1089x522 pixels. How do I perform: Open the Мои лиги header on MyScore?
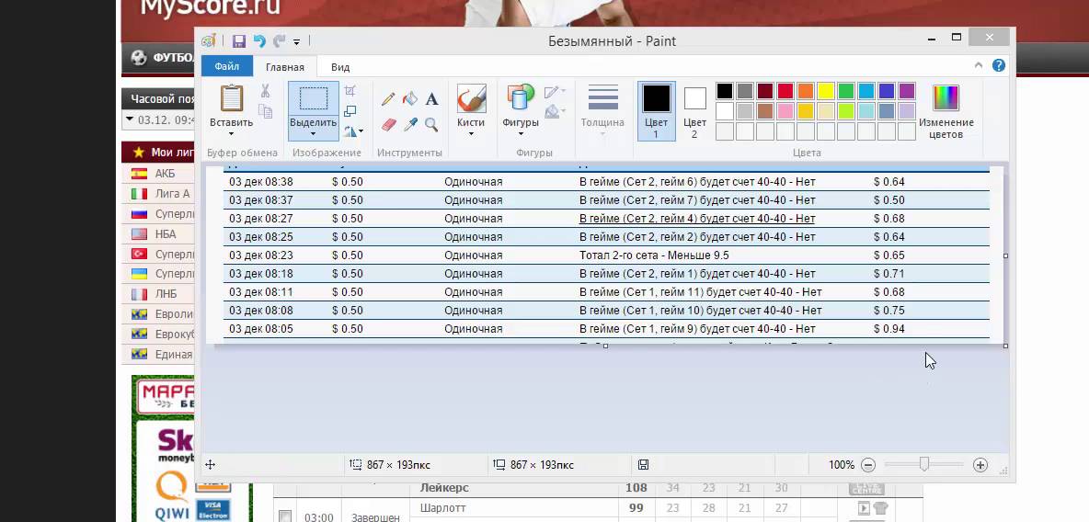158,152
